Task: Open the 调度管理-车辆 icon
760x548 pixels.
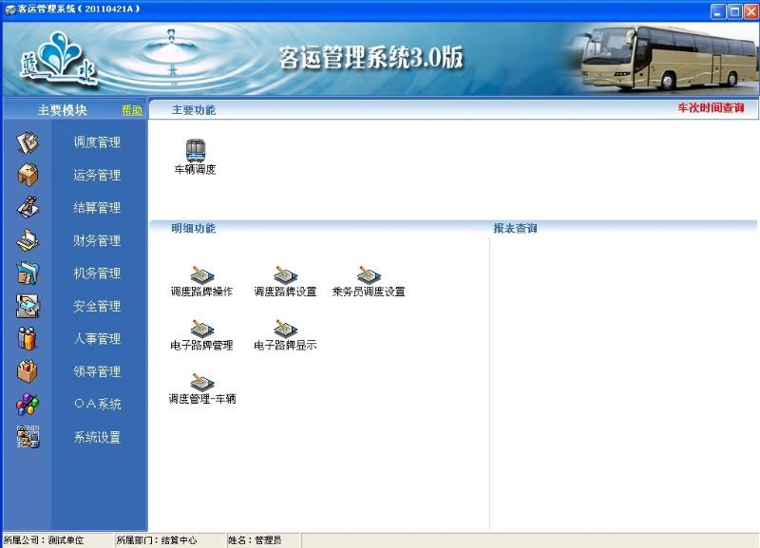Action: coord(202,383)
